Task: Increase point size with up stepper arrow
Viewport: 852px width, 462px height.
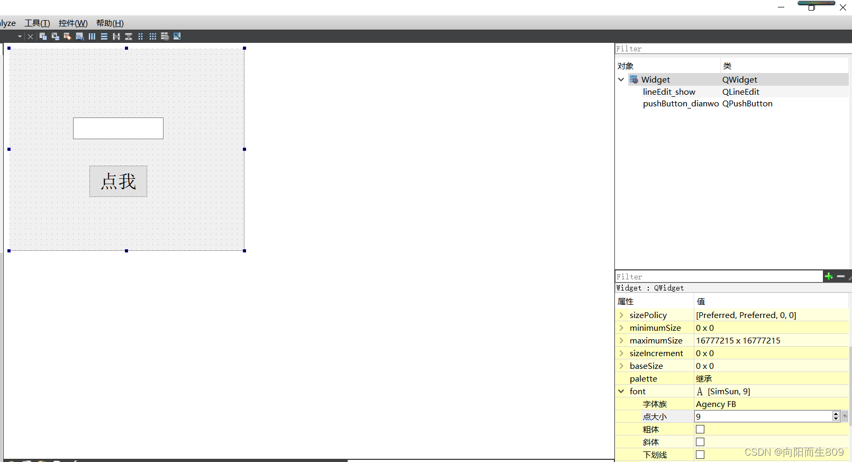Action: pyautogui.click(x=836, y=414)
